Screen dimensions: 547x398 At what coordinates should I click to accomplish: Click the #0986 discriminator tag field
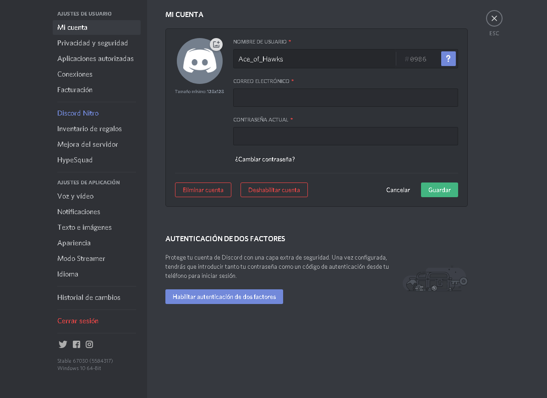417,59
